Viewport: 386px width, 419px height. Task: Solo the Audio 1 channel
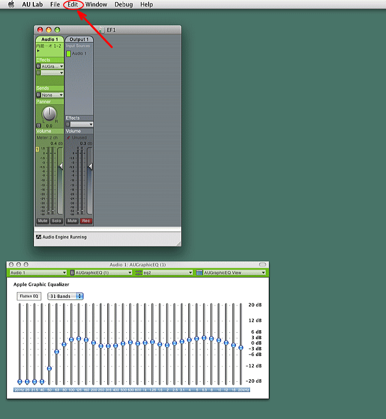coord(56,221)
